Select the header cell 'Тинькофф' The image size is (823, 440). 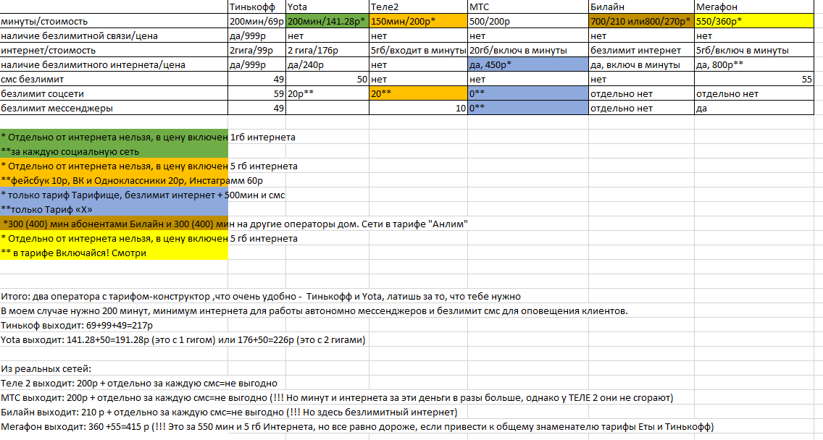click(x=256, y=7)
